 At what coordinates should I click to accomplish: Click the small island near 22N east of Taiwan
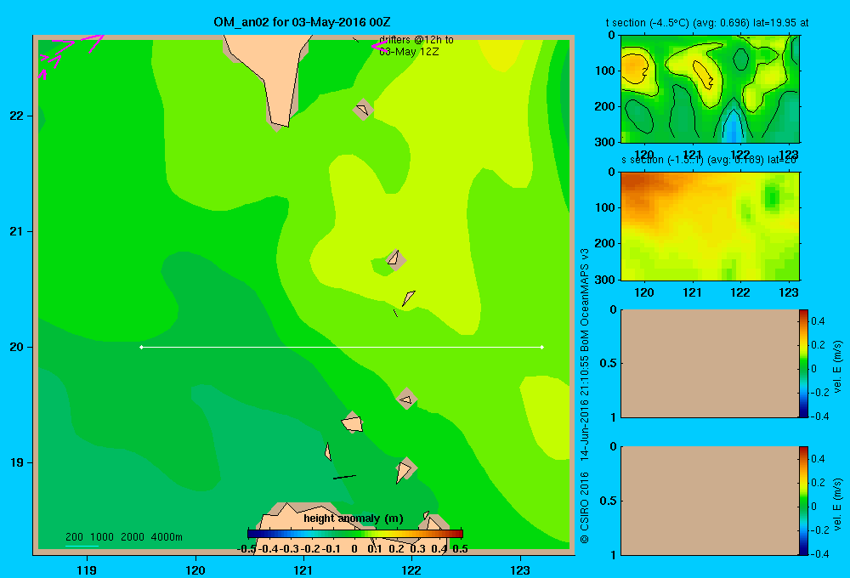(363, 110)
